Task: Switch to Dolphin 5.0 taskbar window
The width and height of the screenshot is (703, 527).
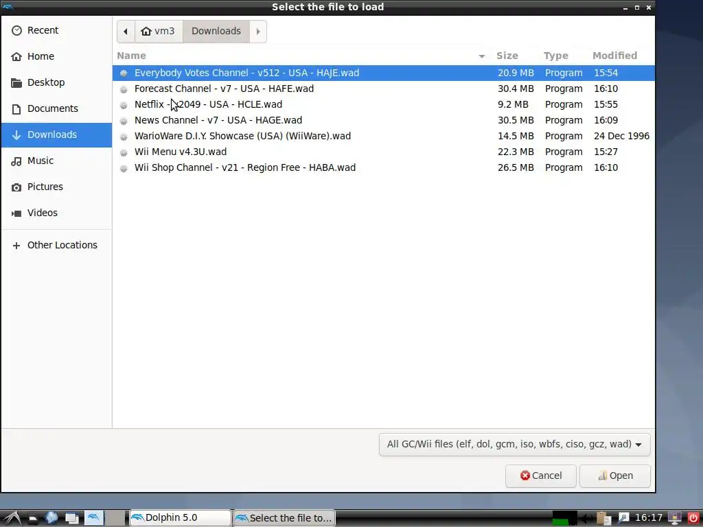Action: [x=181, y=517]
